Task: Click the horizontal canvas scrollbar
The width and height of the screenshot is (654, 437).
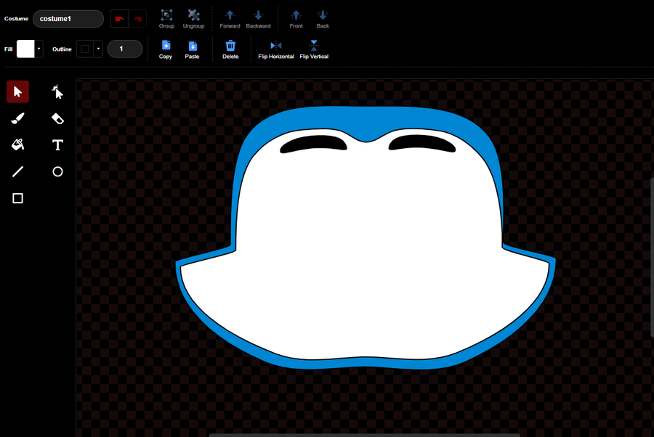Action: 364,435
